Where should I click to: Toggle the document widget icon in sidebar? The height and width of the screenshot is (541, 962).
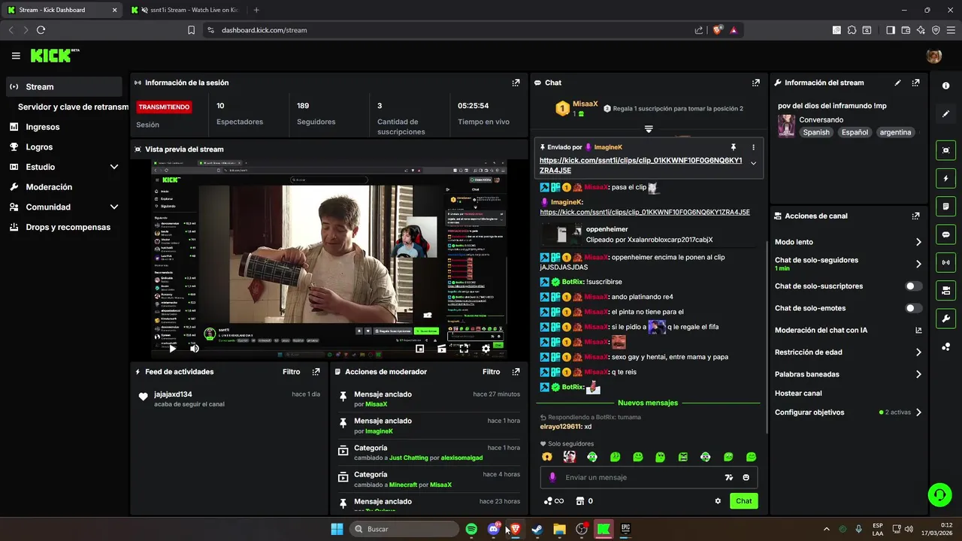[946, 207]
